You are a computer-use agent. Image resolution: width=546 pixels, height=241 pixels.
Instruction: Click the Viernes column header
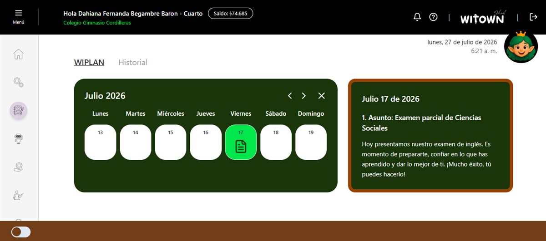pos(241,113)
